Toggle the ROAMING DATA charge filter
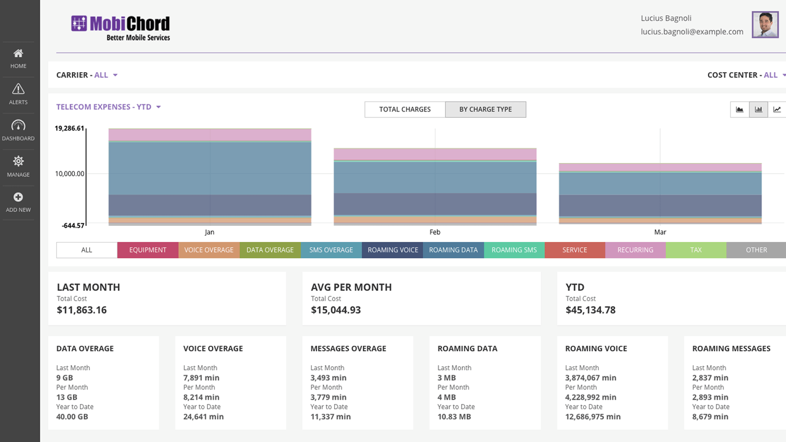Screen dimensions: 786x442 tap(453, 249)
